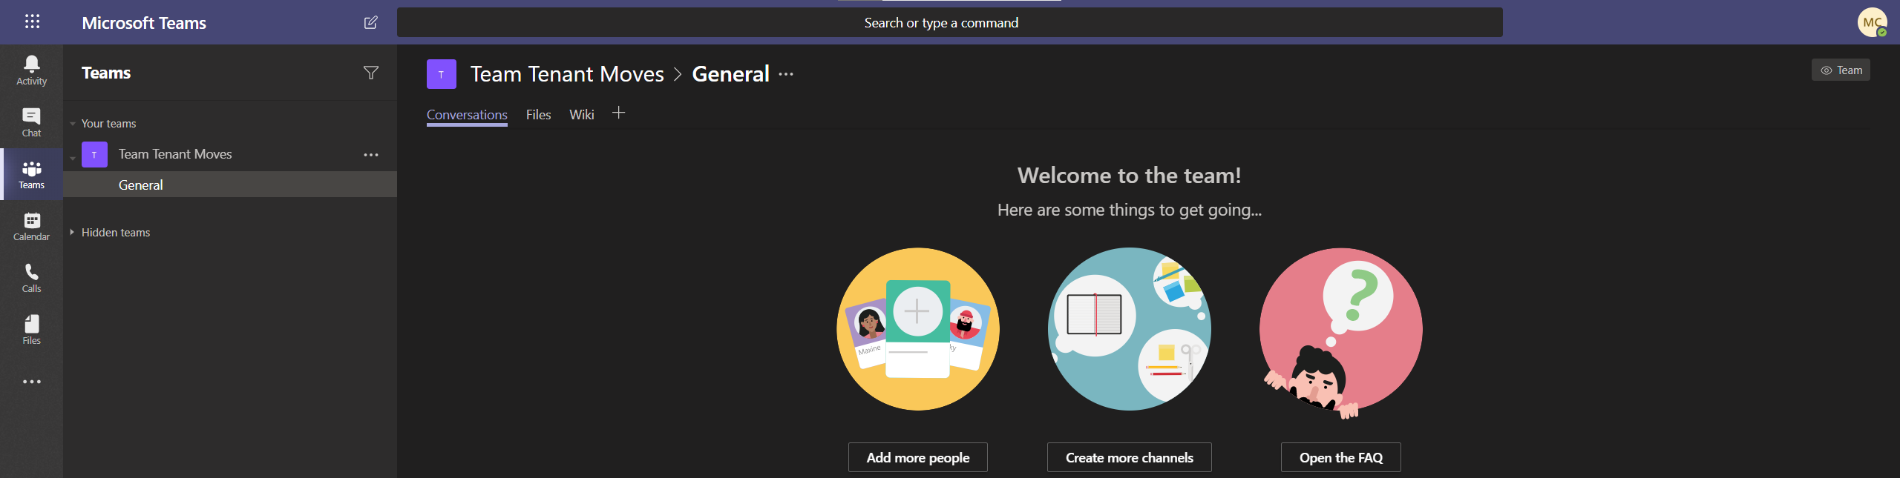Collapse the Your teams section
Screen dimensions: 1900x478
(73, 124)
